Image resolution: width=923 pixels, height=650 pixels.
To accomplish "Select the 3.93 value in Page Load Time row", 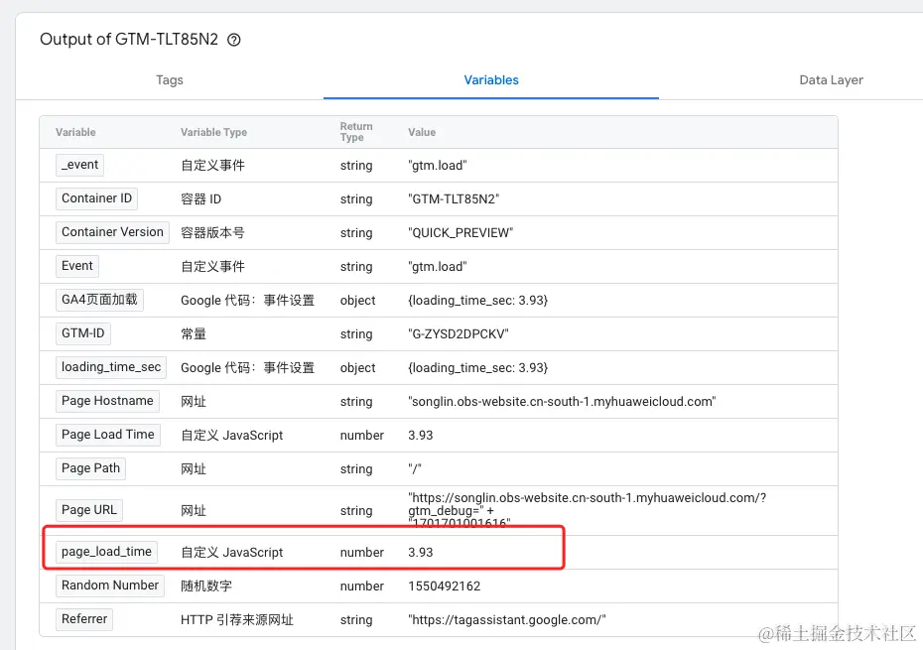I will click(420, 435).
